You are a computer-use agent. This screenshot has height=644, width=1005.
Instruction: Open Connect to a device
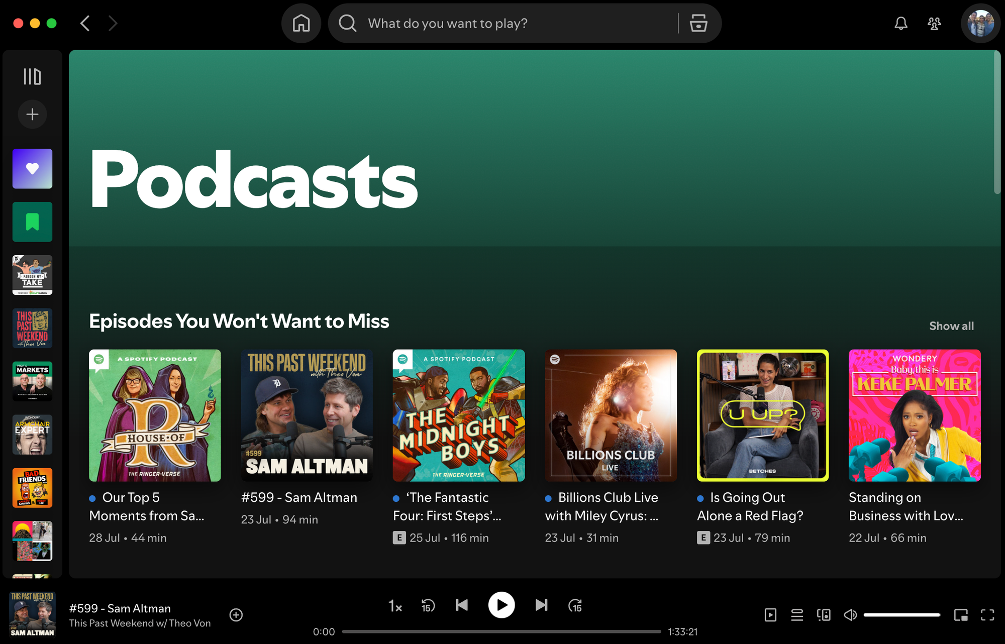click(x=824, y=615)
